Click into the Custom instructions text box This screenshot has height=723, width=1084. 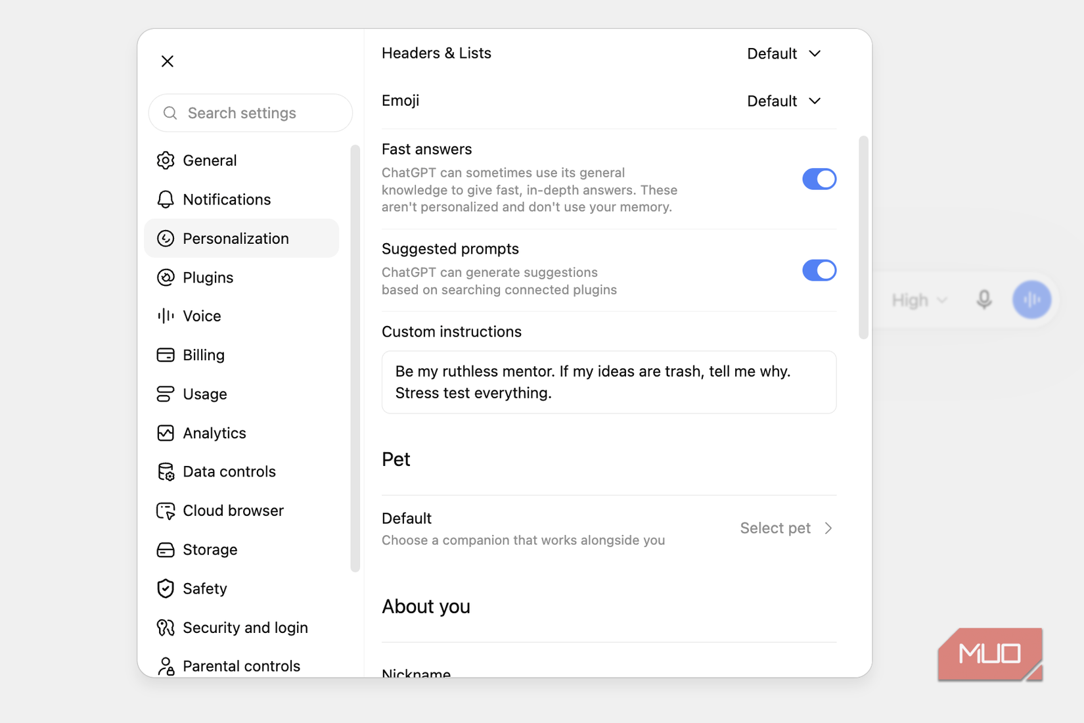pos(609,382)
